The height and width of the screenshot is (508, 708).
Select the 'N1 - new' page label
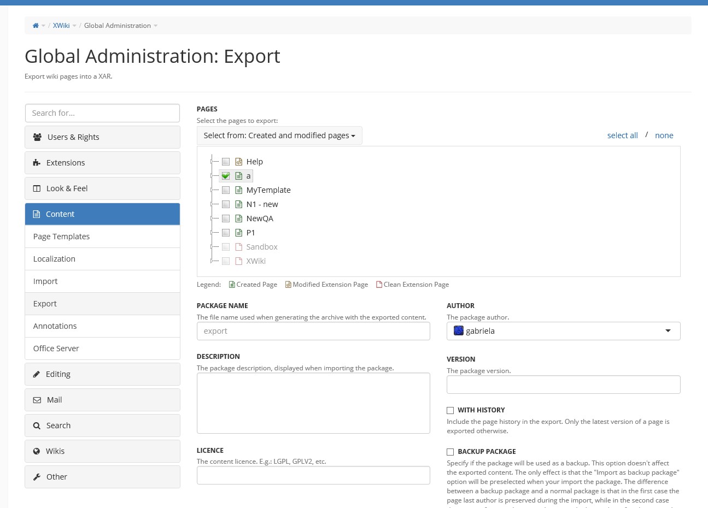pyautogui.click(x=262, y=204)
